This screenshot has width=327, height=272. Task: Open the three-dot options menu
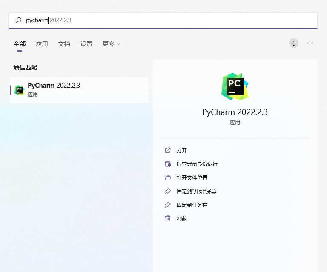tap(310, 43)
